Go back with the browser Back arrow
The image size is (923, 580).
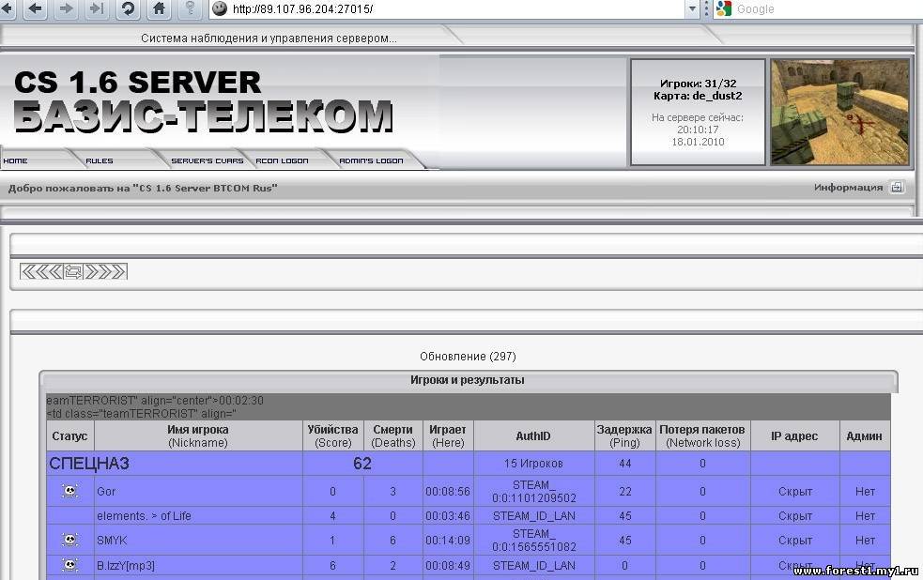[36, 8]
